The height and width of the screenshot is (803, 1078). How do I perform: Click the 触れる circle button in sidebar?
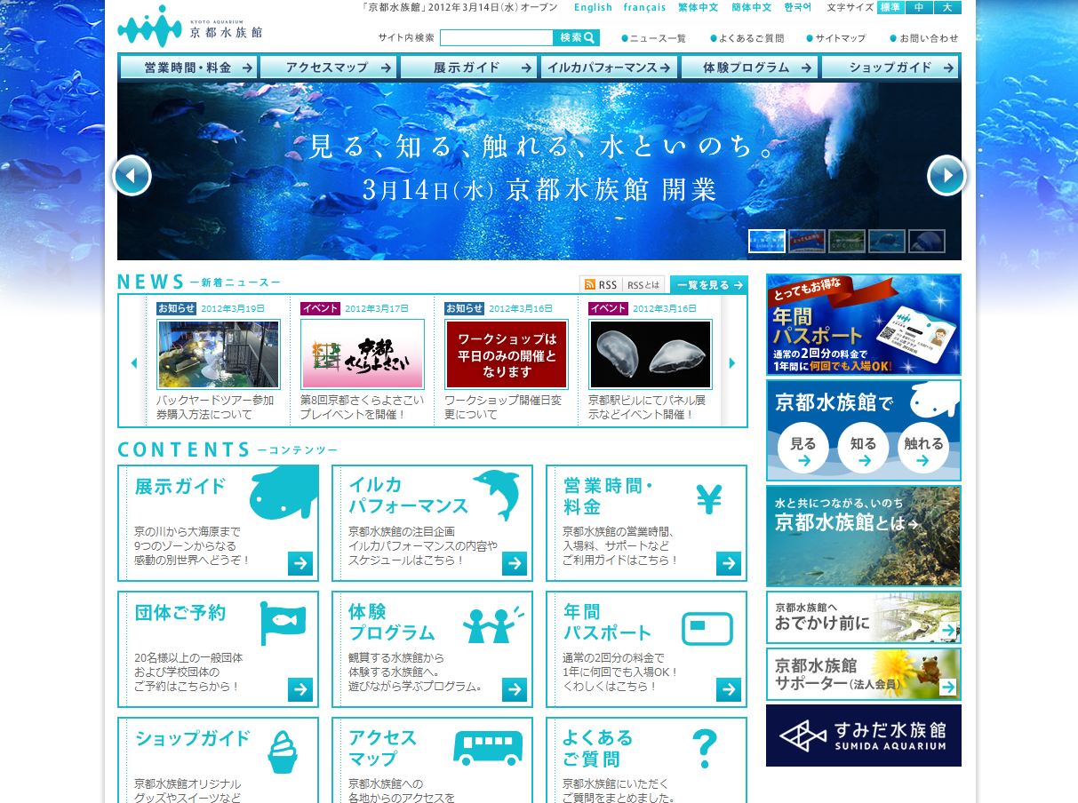tap(923, 447)
